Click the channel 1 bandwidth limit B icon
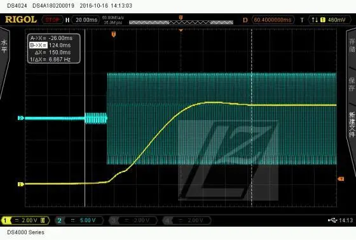This screenshot has height=240, width=356. (43, 220)
